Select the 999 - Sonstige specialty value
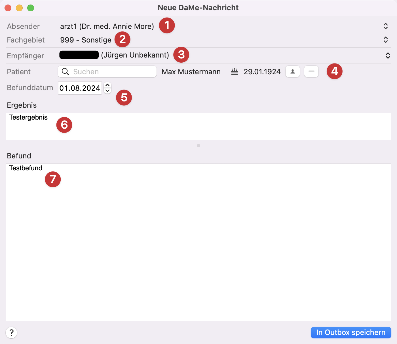397x344 pixels. pos(86,40)
